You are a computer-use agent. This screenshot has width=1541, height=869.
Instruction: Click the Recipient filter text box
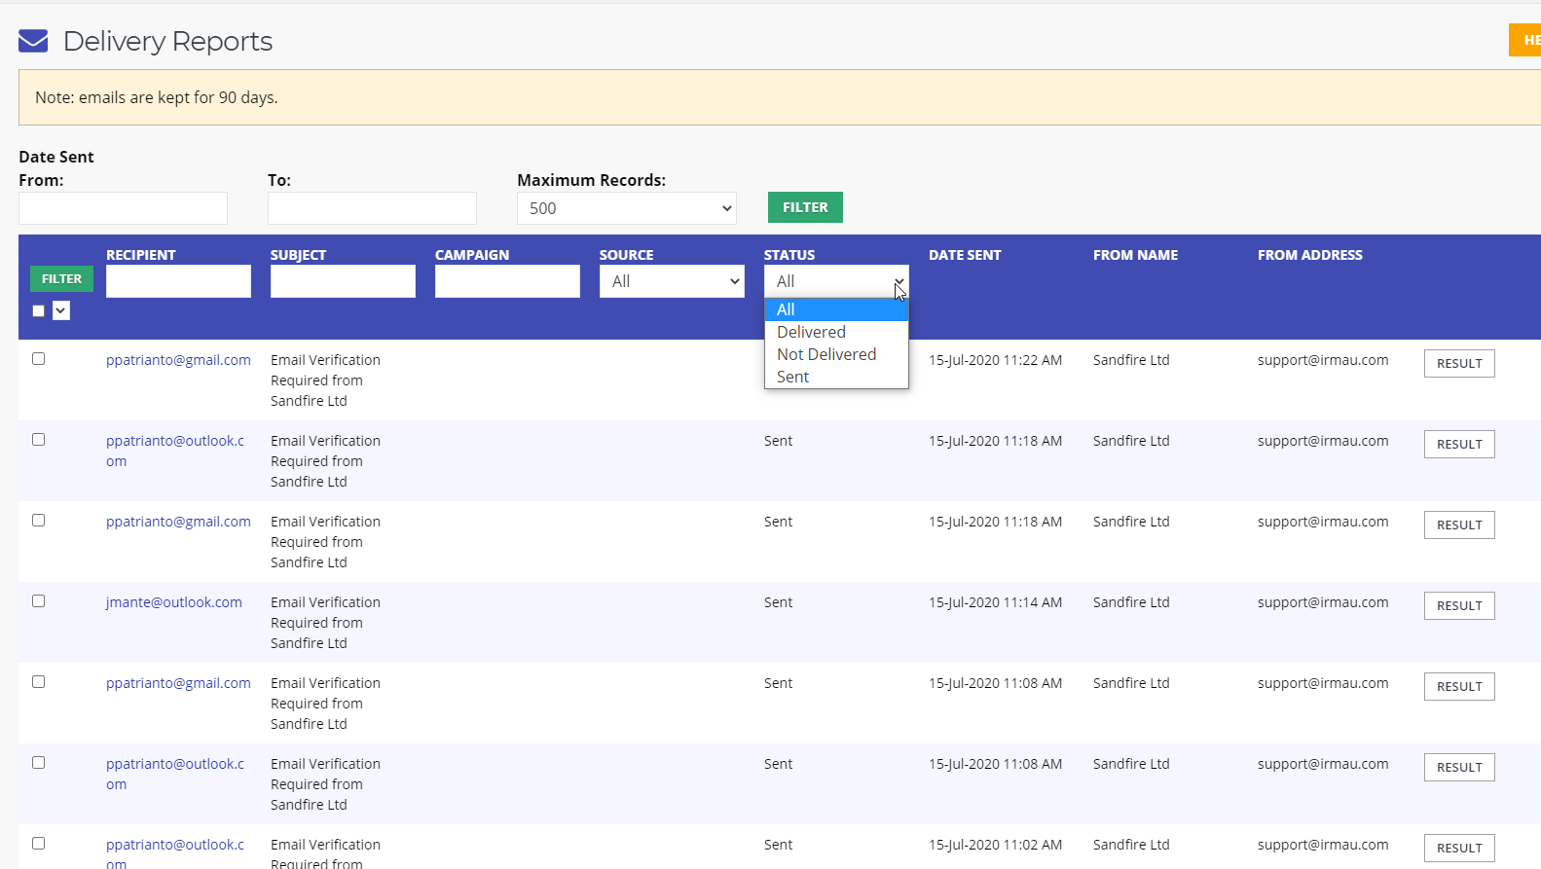tap(178, 281)
